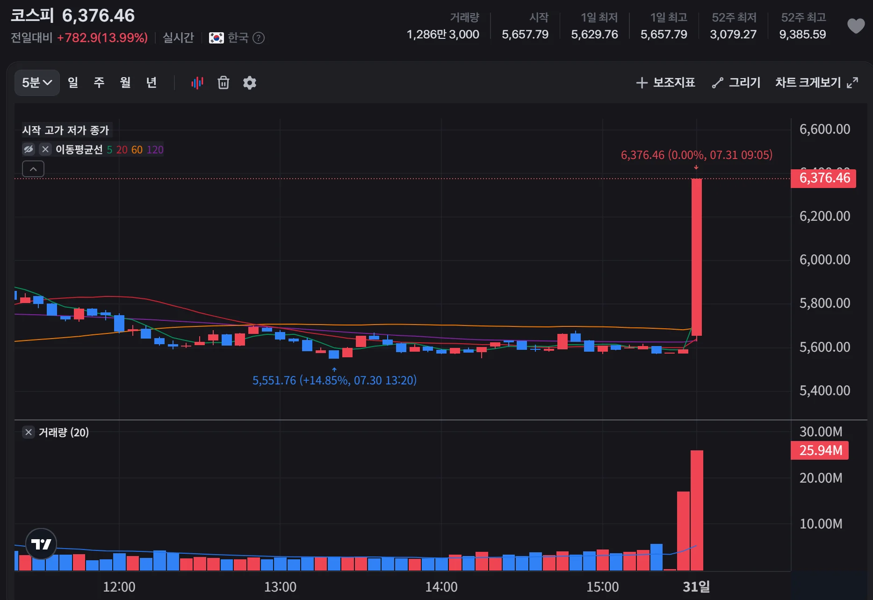Remove the 거래량 (20) volume indicator
Screen dimensions: 873x600
point(29,432)
